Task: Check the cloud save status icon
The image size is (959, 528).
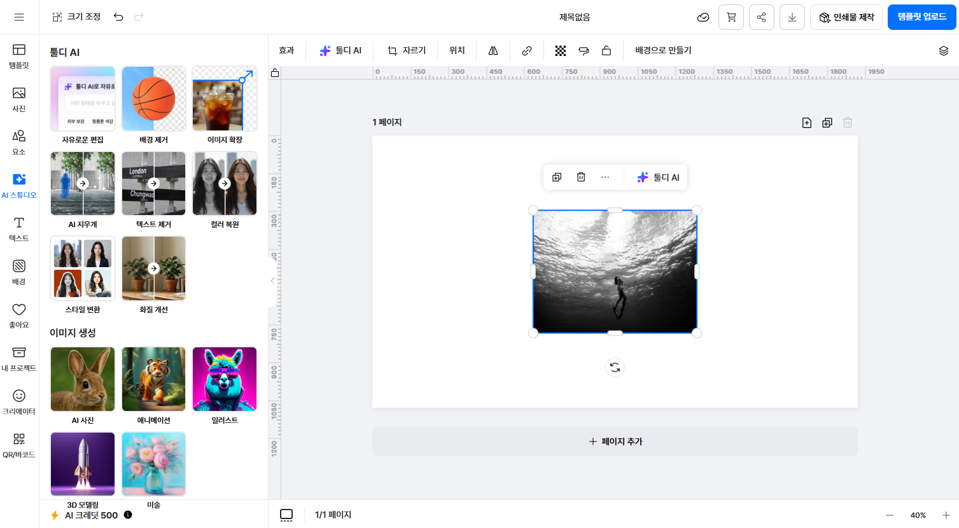Action: tap(703, 17)
